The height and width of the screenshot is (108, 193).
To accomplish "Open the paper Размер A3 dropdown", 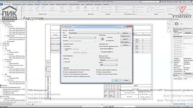I will (x=82, y=37).
